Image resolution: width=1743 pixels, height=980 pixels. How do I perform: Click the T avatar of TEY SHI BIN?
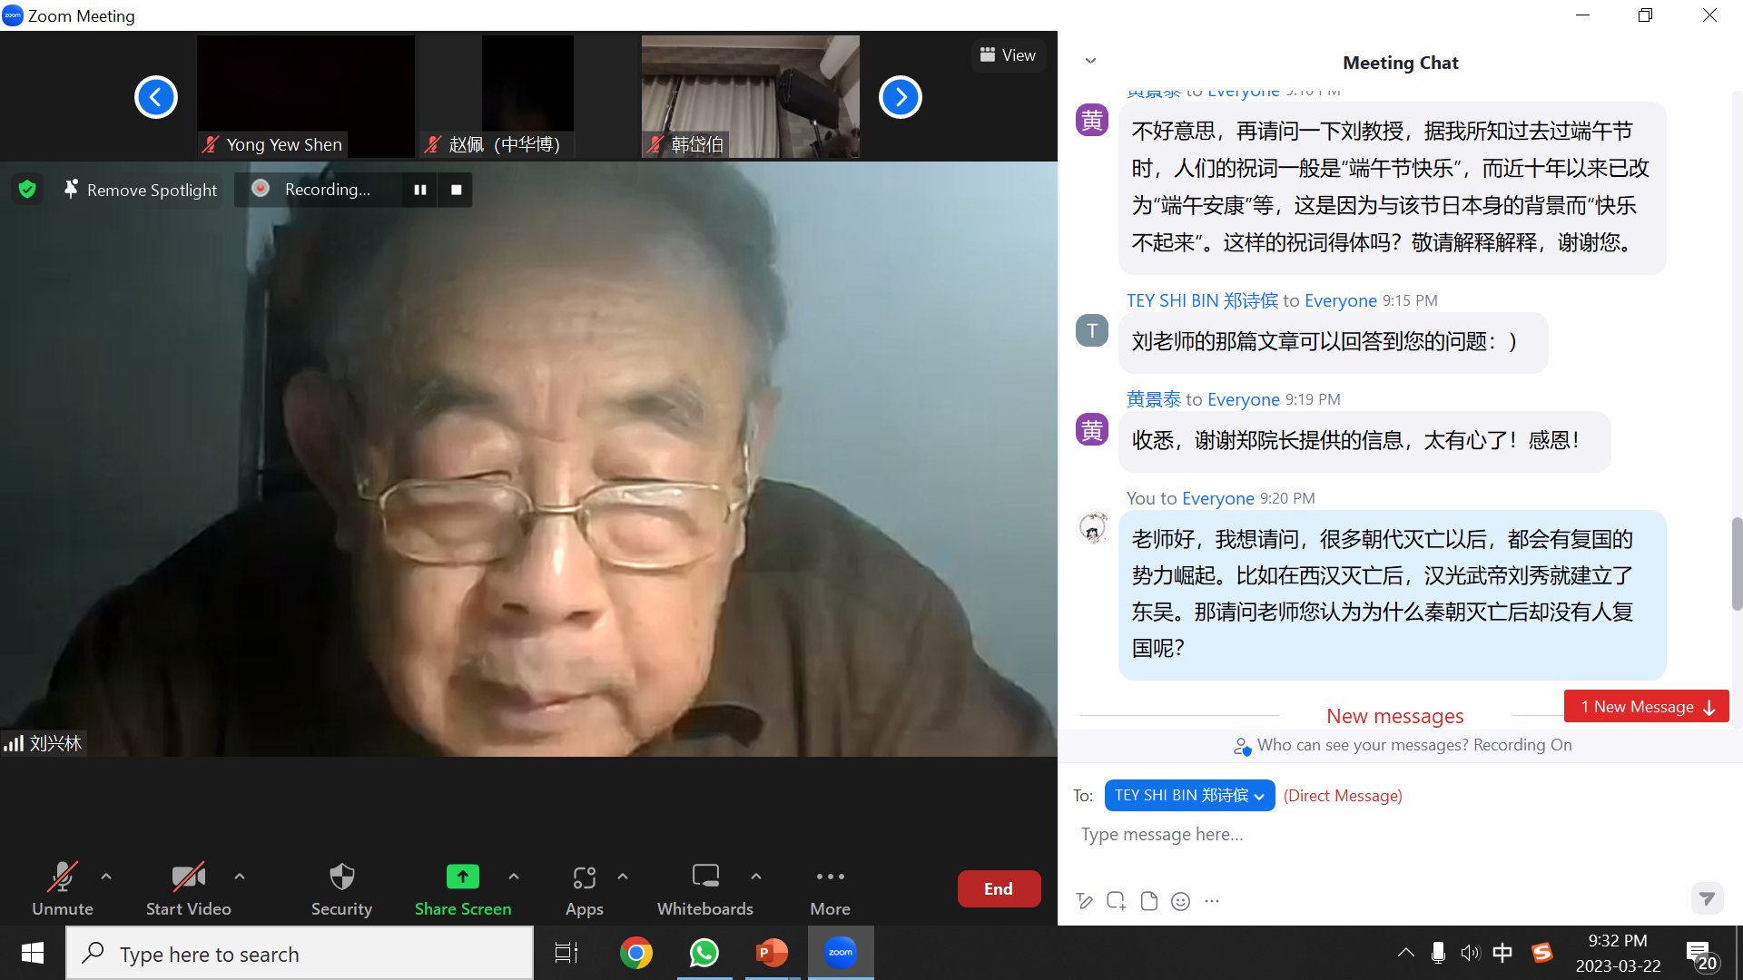coord(1092,330)
